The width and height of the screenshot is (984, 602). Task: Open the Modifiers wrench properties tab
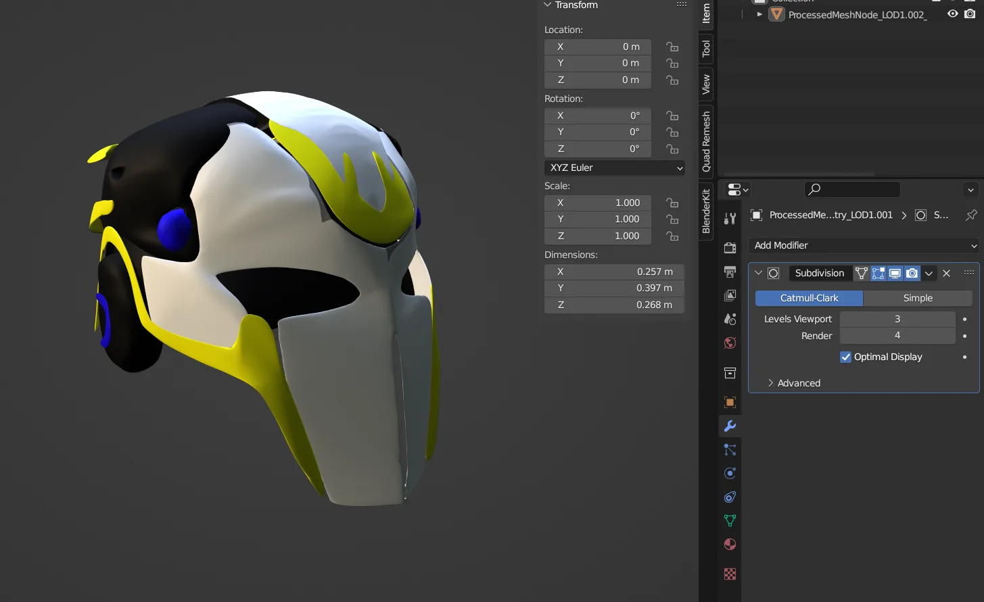(730, 426)
